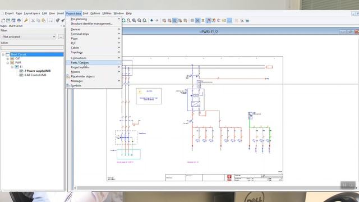The height and width of the screenshot is (202, 359).
Task: Click the schematic's horizontal scrollbar
Action: pyautogui.click(x=215, y=188)
